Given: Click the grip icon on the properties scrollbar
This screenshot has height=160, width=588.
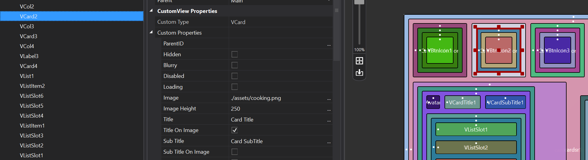Looking at the screenshot, I should point(337,11).
